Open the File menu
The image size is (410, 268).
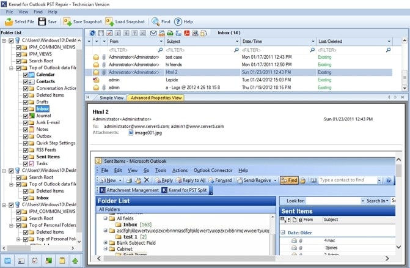(9, 12)
